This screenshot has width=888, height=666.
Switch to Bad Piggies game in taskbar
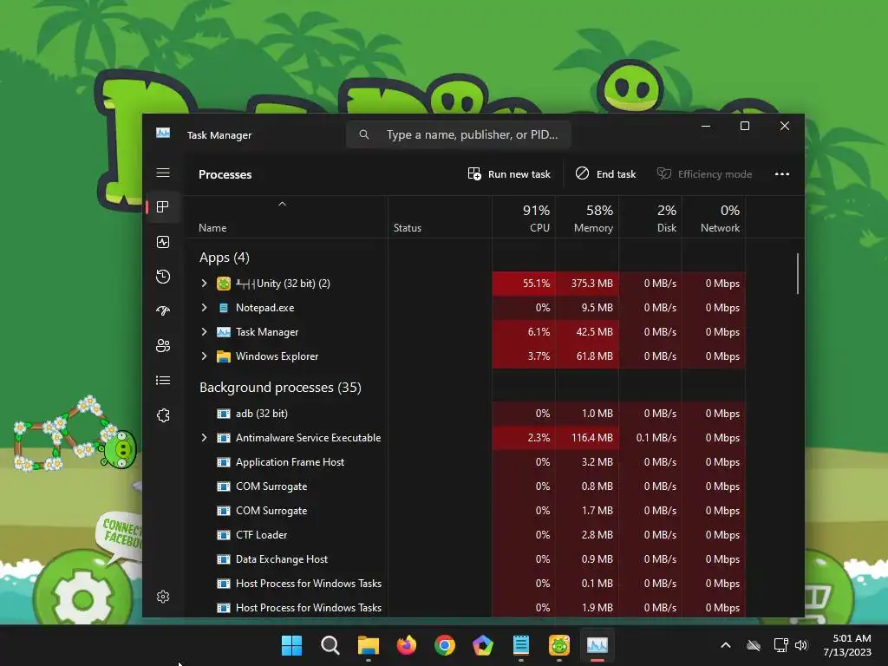click(x=559, y=645)
